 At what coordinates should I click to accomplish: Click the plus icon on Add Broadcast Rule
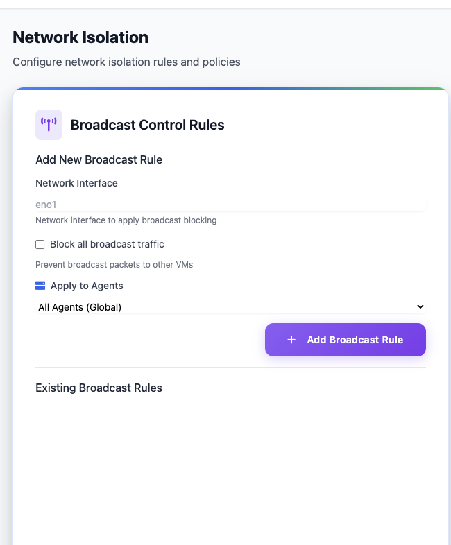(x=291, y=340)
